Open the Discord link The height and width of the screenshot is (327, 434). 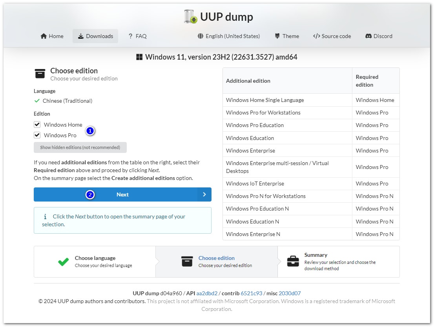click(379, 36)
